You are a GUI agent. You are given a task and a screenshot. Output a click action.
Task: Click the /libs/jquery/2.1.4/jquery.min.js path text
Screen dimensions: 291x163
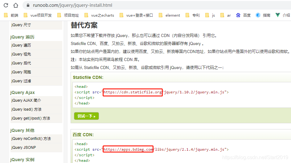189,149
